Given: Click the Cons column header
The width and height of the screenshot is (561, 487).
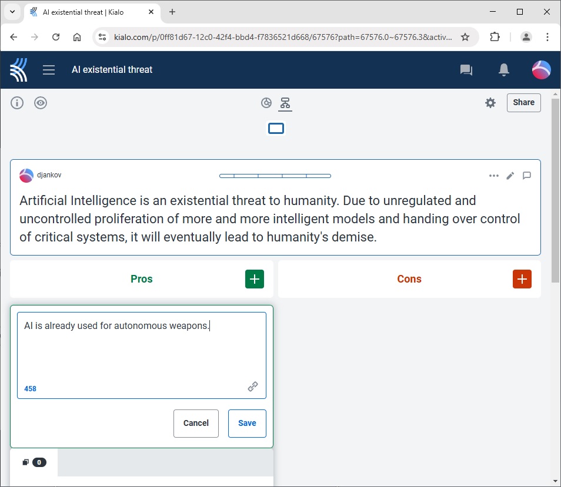Looking at the screenshot, I should 409,279.
